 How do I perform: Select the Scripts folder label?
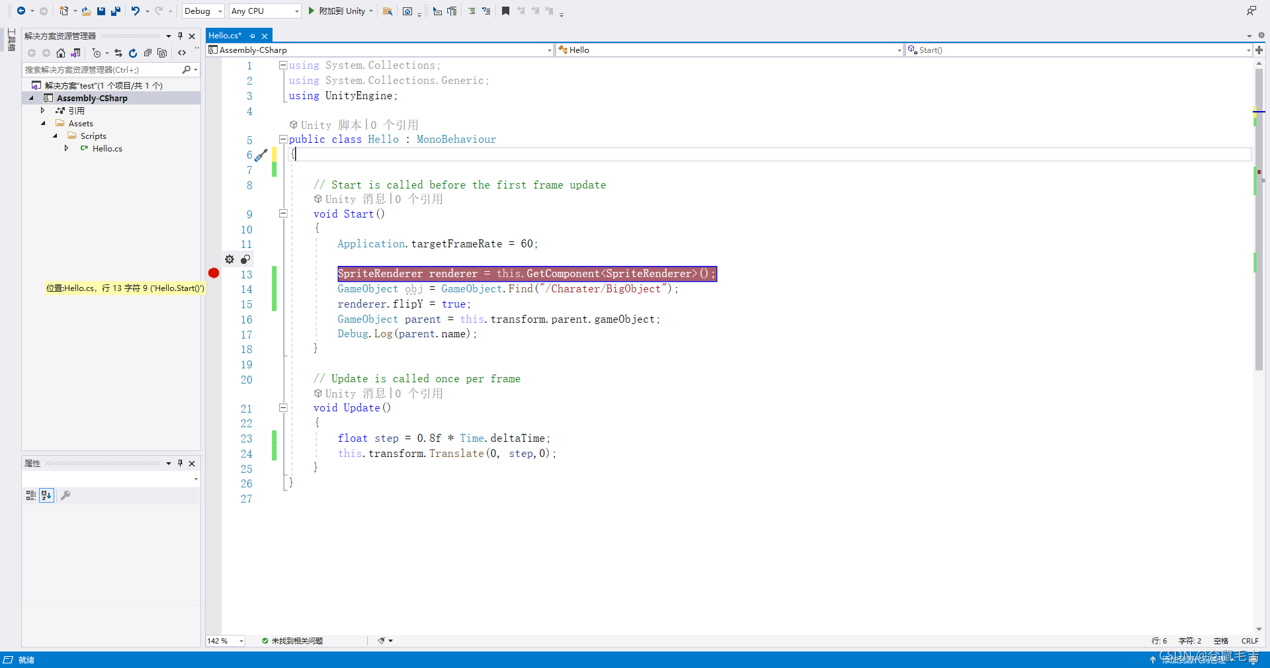click(93, 136)
